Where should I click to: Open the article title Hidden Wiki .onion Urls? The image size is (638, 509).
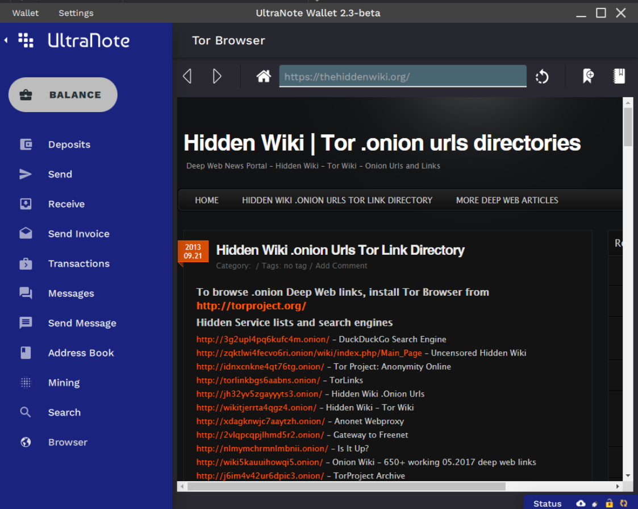coord(340,250)
